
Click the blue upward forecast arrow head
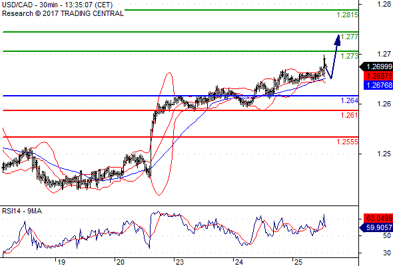pos(337,41)
